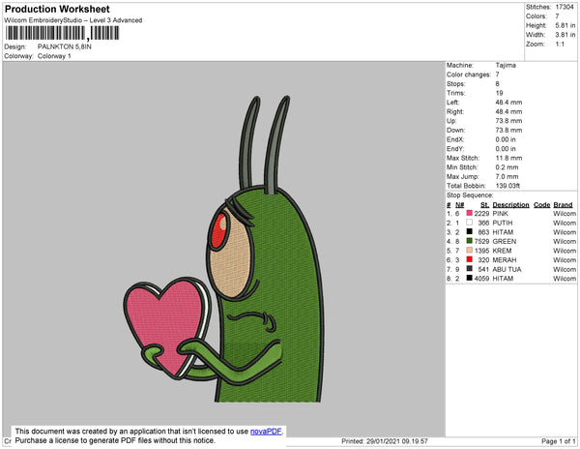Screen dimensions: 580x449
Task: Click the stitch count '4059' in last row
Action: 481,279
